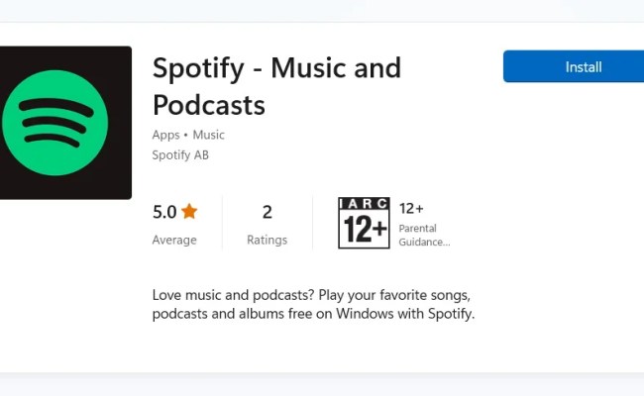Click the Average label under the score
Image resolution: width=644 pixels, height=396 pixels.
[174, 240]
